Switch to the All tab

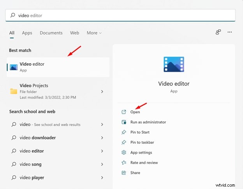tap(12, 33)
